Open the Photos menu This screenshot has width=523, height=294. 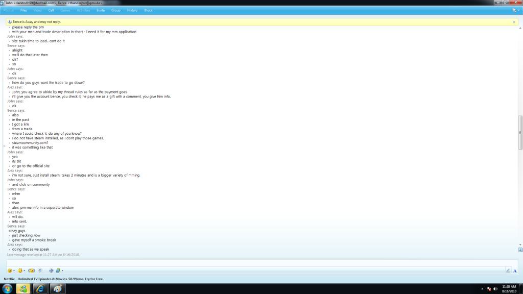[x=9, y=10]
